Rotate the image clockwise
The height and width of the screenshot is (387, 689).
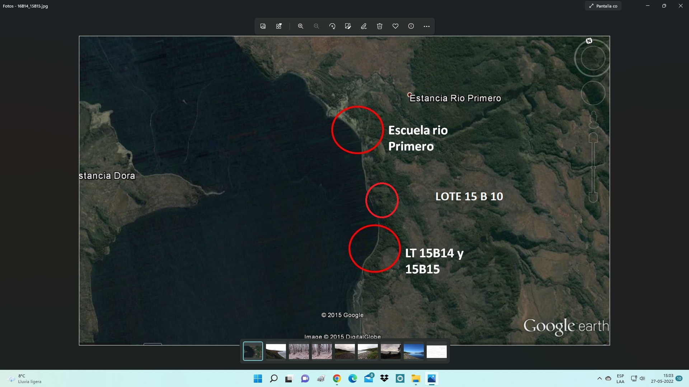click(x=332, y=26)
